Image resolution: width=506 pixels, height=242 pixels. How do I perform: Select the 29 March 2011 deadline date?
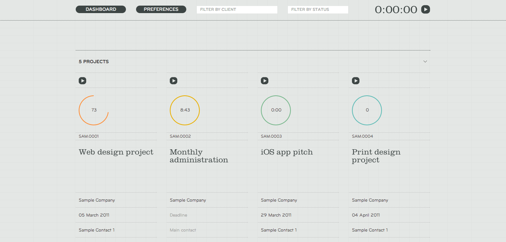(276, 215)
